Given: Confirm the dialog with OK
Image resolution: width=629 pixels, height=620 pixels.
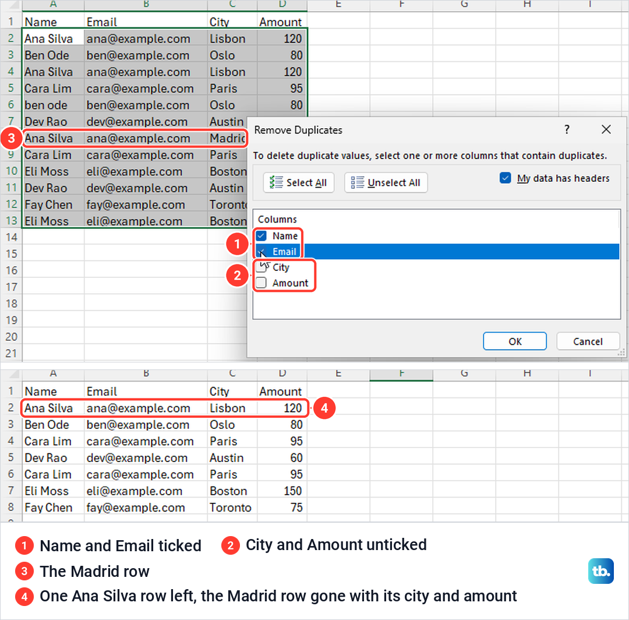Looking at the screenshot, I should pyautogui.click(x=515, y=341).
